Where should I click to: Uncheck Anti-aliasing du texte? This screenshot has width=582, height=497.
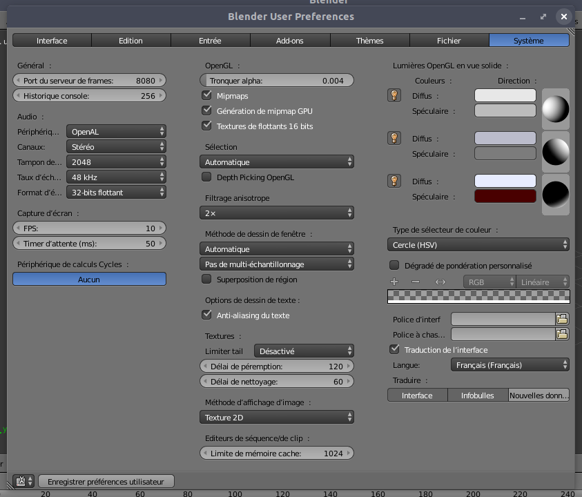tap(206, 315)
